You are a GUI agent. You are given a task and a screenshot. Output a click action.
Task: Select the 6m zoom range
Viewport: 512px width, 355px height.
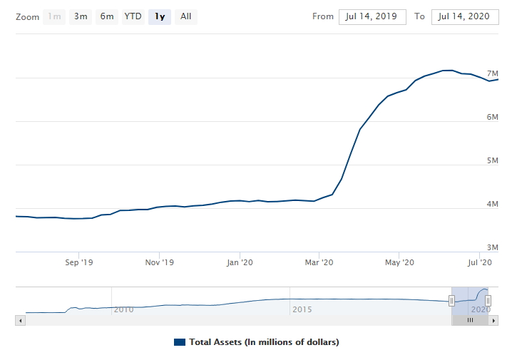[x=107, y=16]
